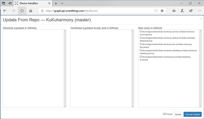This screenshot has height=119, width=204.
Task: Uncheck kuku-harmony-tv.groovy checkbox
Action: coord(141,57)
